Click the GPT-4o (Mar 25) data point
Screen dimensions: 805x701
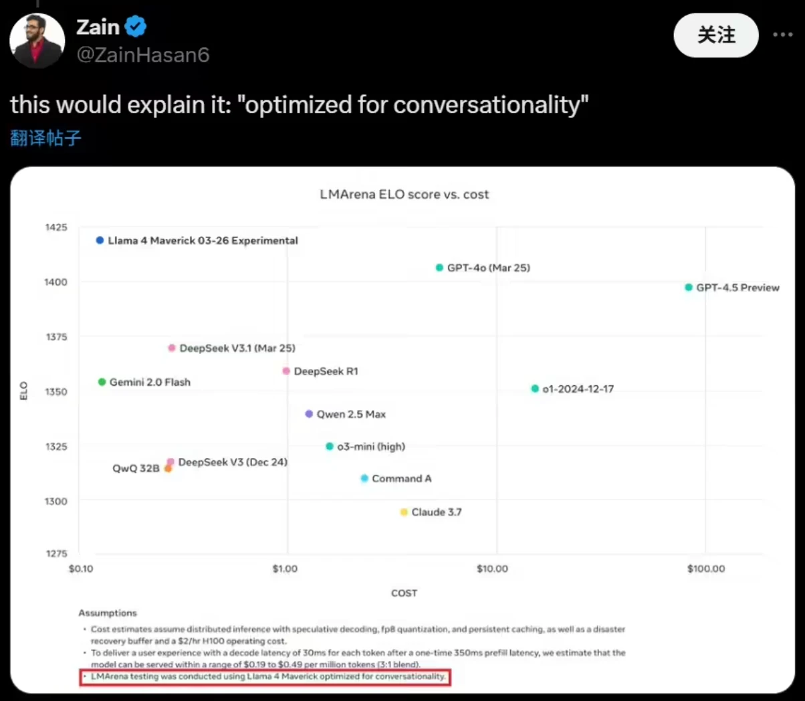tap(439, 268)
